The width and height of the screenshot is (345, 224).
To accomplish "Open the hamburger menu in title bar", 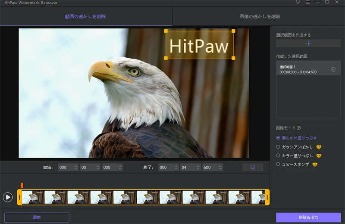I will coord(307,3).
